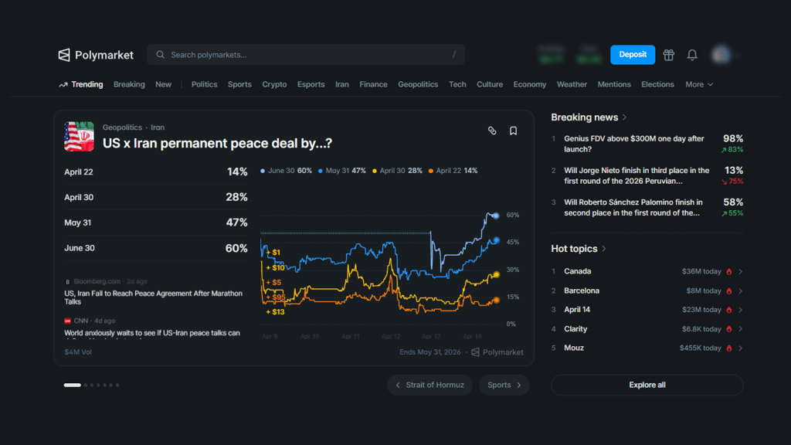Open the Canada hot topic
Viewport: 791px width, 445px height.
(x=647, y=271)
